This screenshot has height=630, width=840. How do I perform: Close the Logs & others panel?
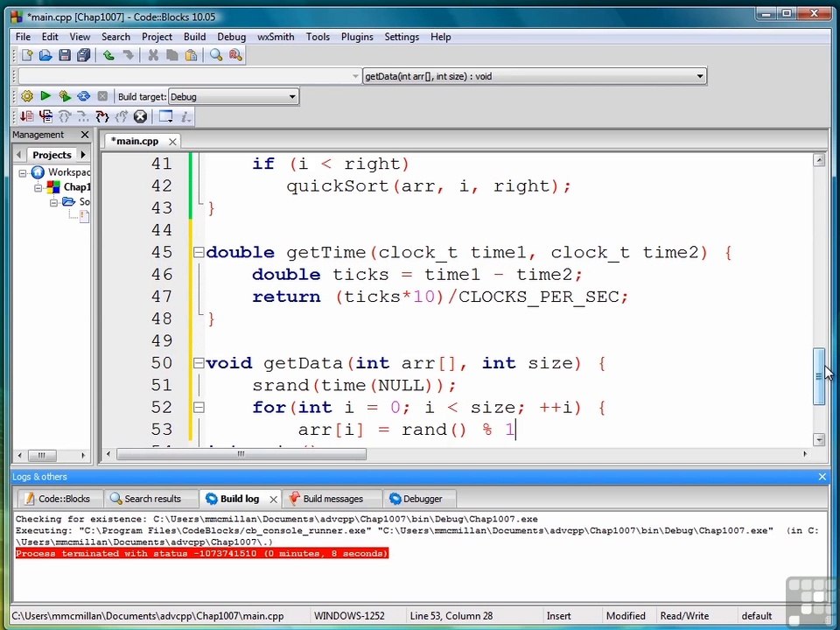[x=822, y=477]
